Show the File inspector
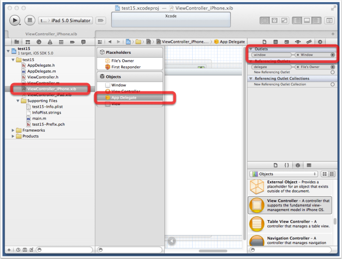342x259 pixels. click(265, 42)
